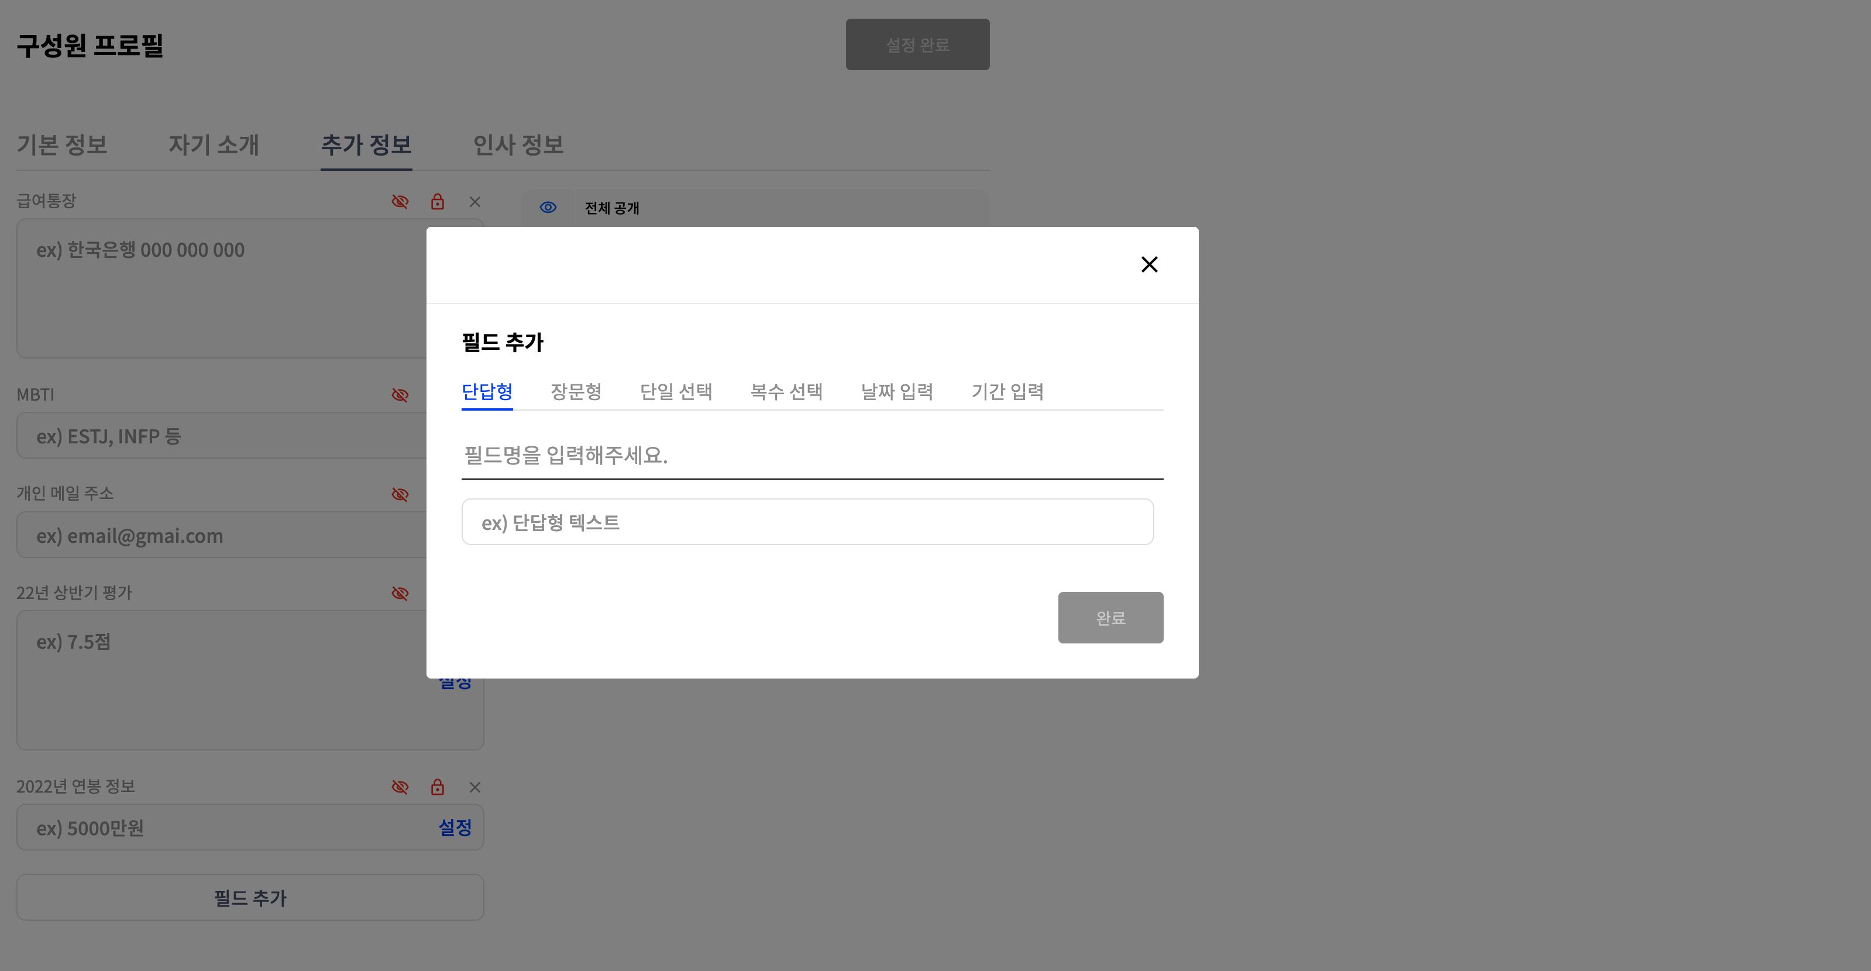1871x971 pixels.
Task: Click 설정 link in the 5000만원 field
Action: [455, 827]
